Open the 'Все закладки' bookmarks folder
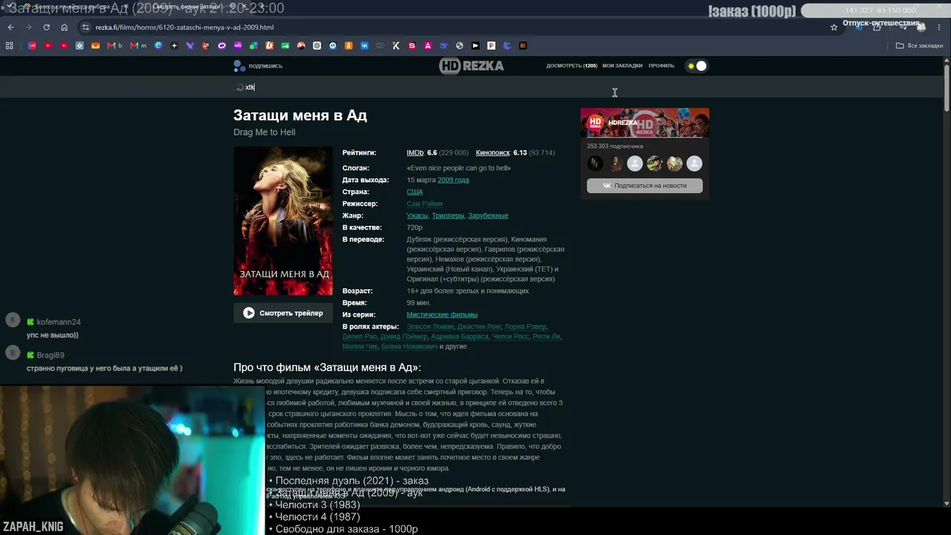This screenshot has height=535, width=951. 920,45
